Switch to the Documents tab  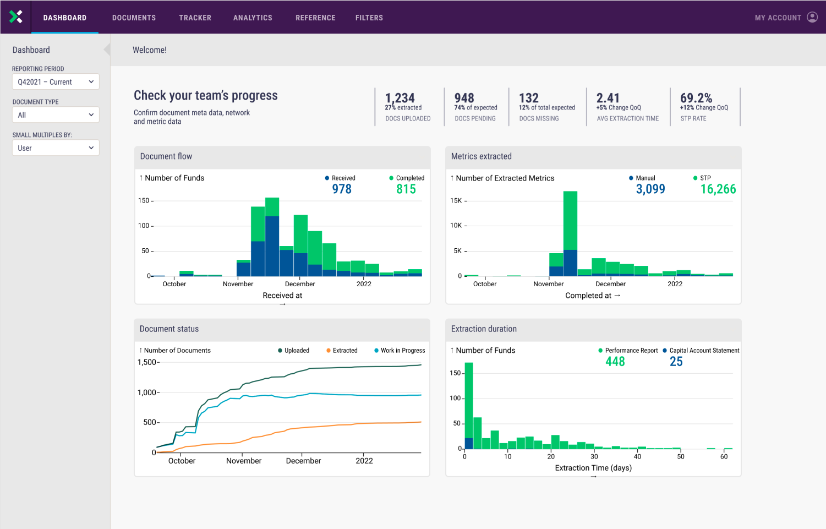click(x=134, y=17)
